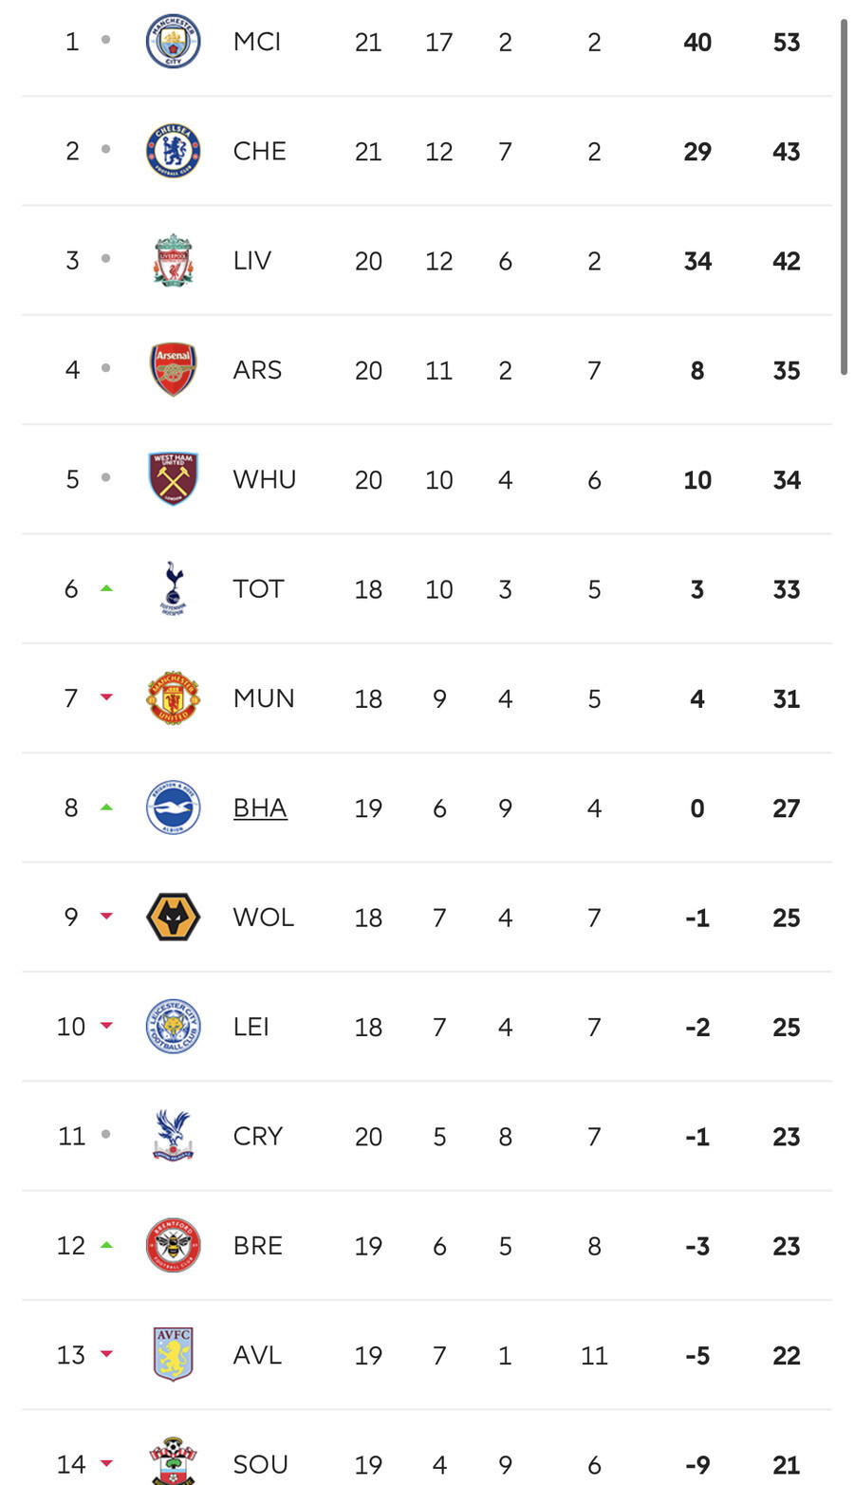This screenshot has width=854, height=1485.
Task: Click the West Ham United crest
Action: 173,479
